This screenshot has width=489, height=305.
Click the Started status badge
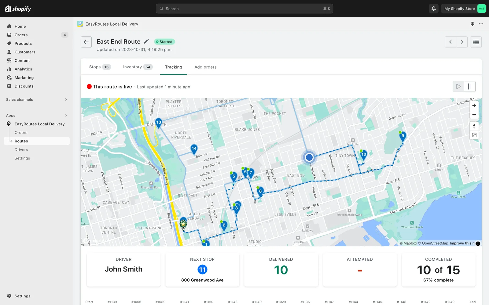pyautogui.click(x=164, y=42)
